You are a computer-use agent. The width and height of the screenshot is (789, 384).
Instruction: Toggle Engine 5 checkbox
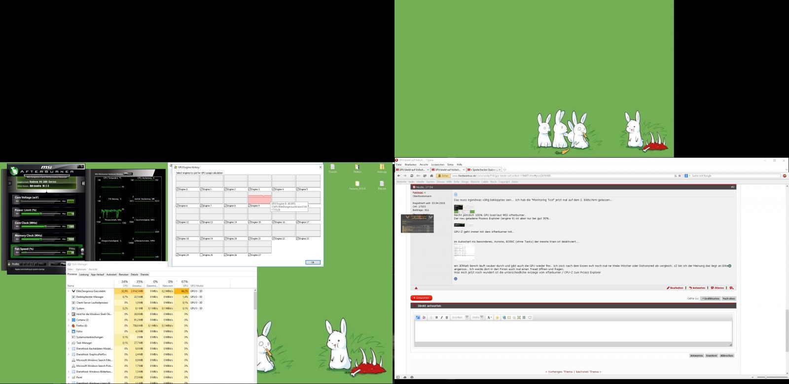(297, 189)
